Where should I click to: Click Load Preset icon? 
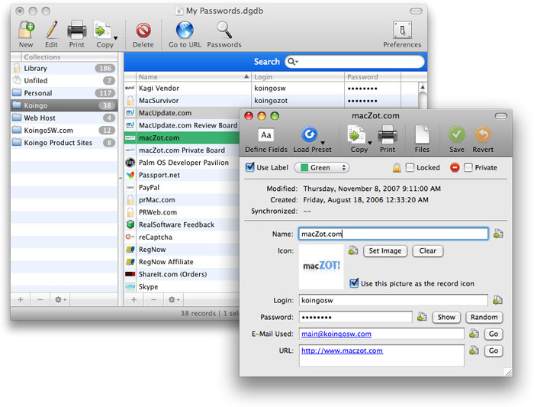[x=309, y=134]
